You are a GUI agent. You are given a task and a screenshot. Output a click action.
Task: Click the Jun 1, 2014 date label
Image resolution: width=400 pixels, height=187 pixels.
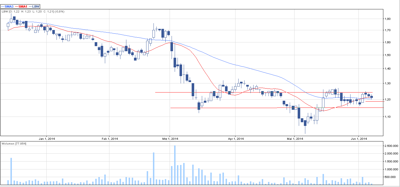pyautogui.click(x=358, y=139)
